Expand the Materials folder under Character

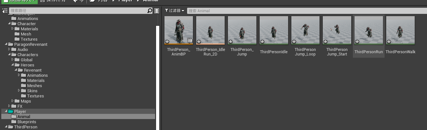point(13,29)
